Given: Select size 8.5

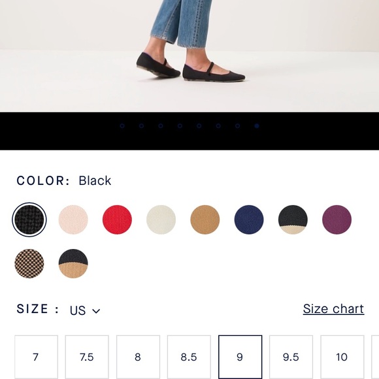Looking at the screenshot, I should coord(189,357).
